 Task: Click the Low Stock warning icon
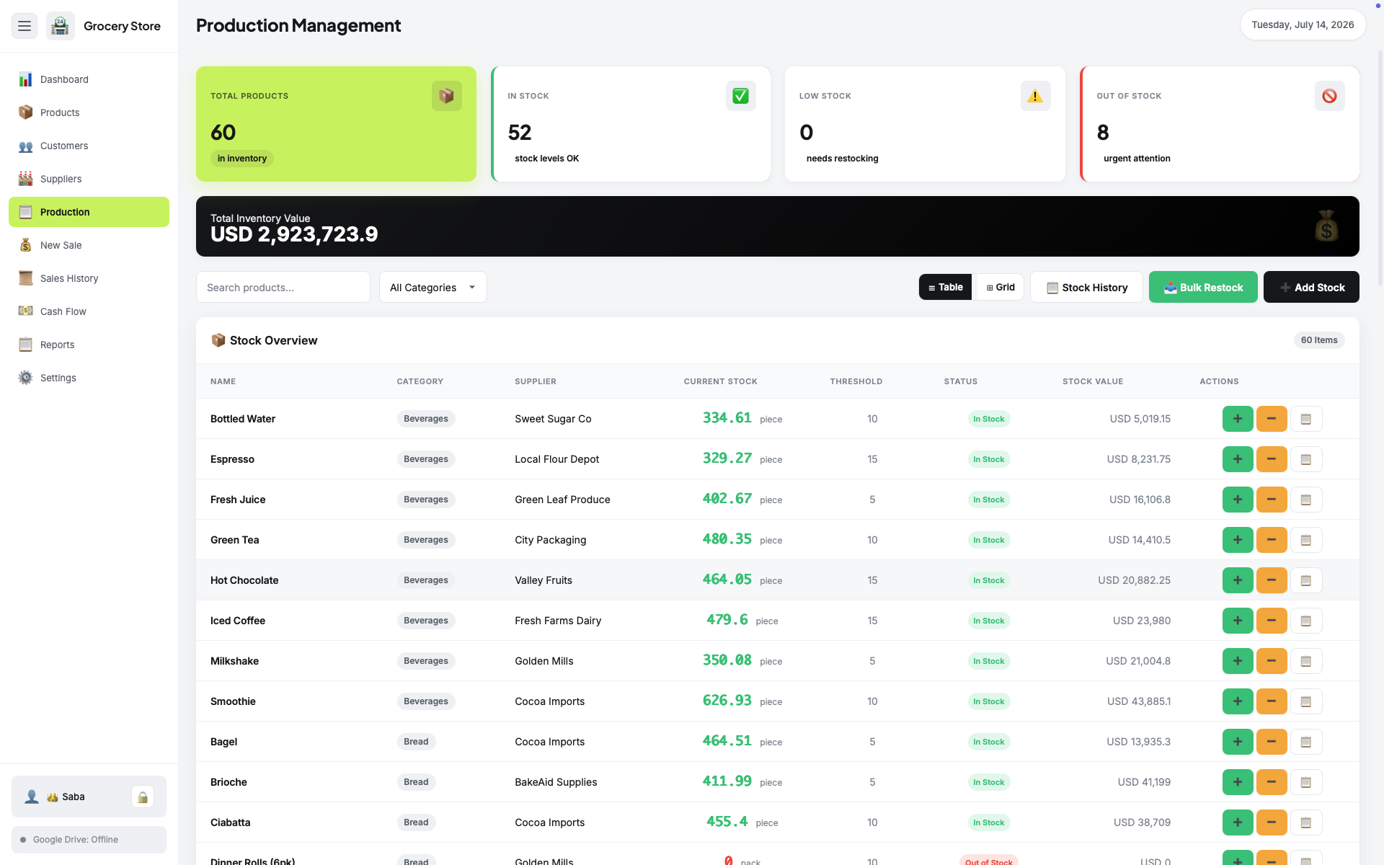(x=1036, y=96)
